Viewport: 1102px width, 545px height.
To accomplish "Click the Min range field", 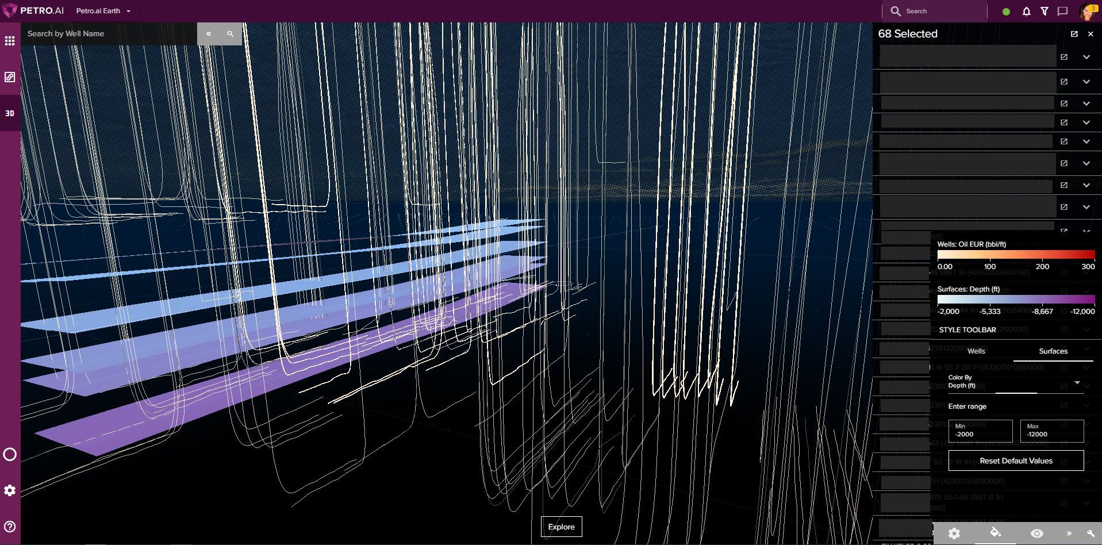I will (980, 431).
